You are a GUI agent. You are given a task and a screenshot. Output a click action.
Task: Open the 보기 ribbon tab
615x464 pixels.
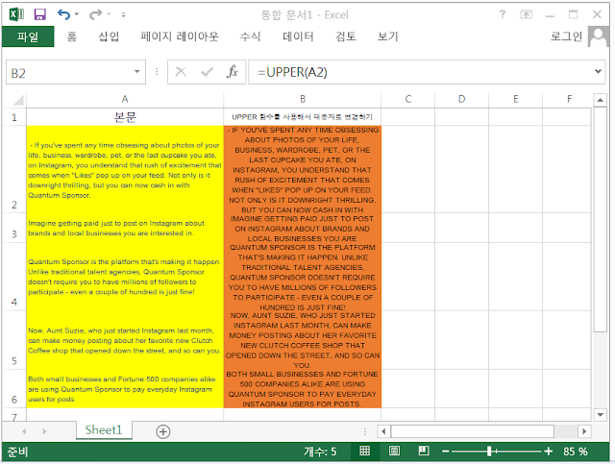click(387, 37)
